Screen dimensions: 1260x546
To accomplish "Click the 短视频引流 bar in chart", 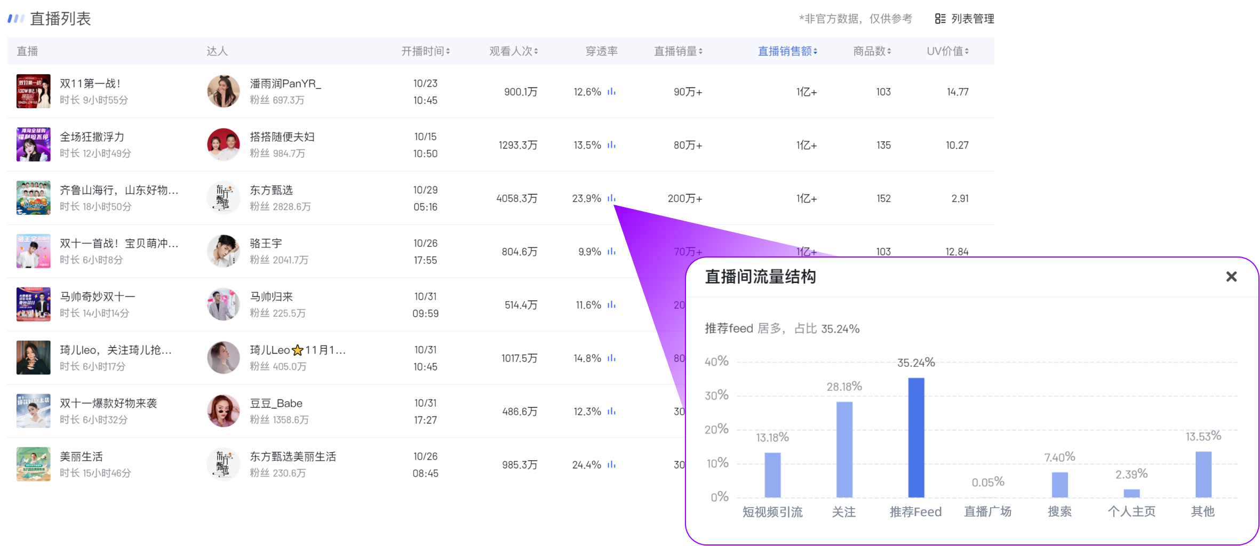I will tap(772, 475).
